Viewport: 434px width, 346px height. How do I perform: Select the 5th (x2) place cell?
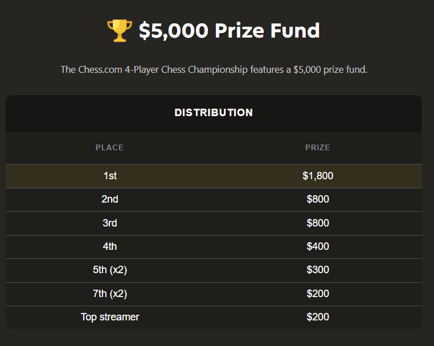(110, 270)
